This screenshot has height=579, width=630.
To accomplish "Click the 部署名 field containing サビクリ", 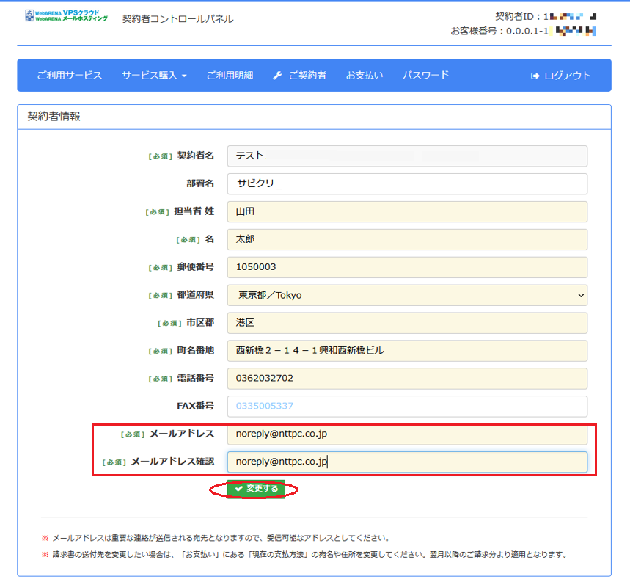I will pyautogui.click(x=407, y=183).
